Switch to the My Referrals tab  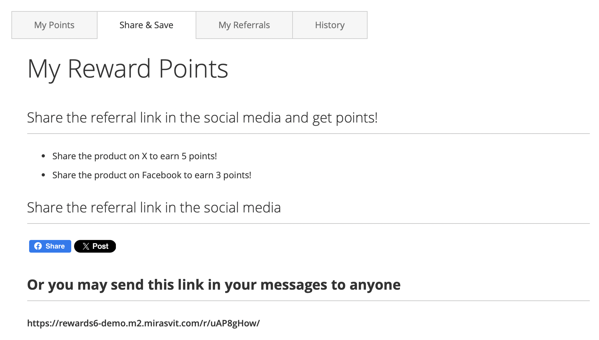244,25
